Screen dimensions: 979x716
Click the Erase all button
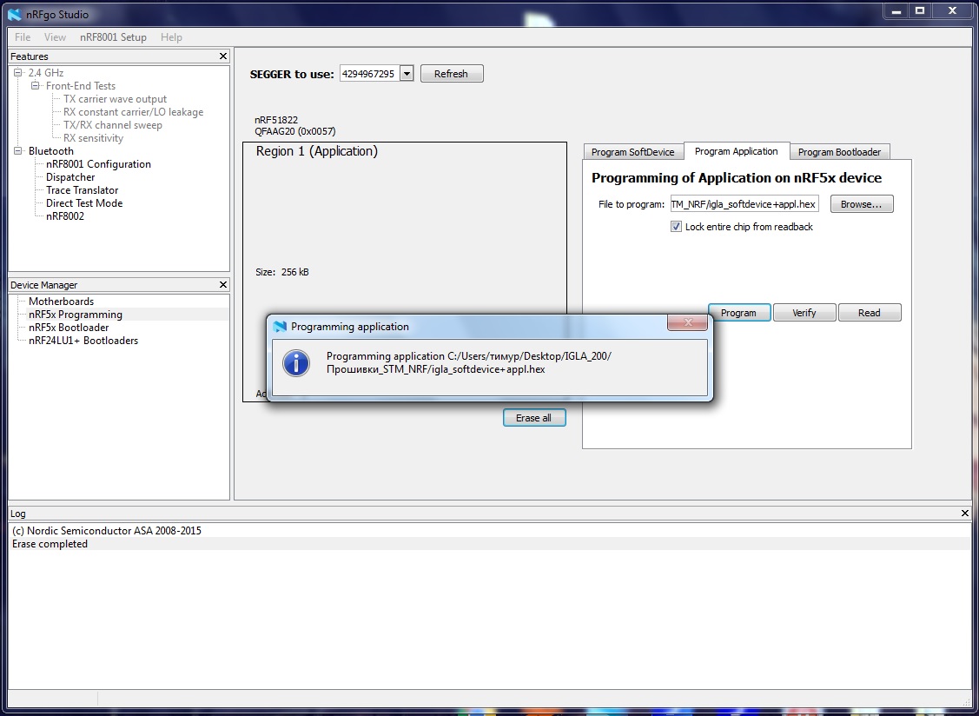point(534,418)
